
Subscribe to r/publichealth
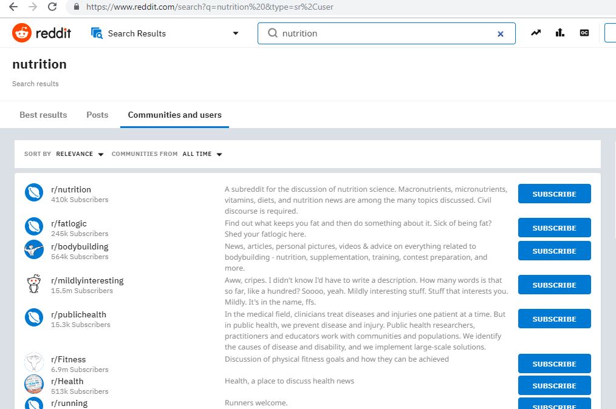(x=554, y=319)
